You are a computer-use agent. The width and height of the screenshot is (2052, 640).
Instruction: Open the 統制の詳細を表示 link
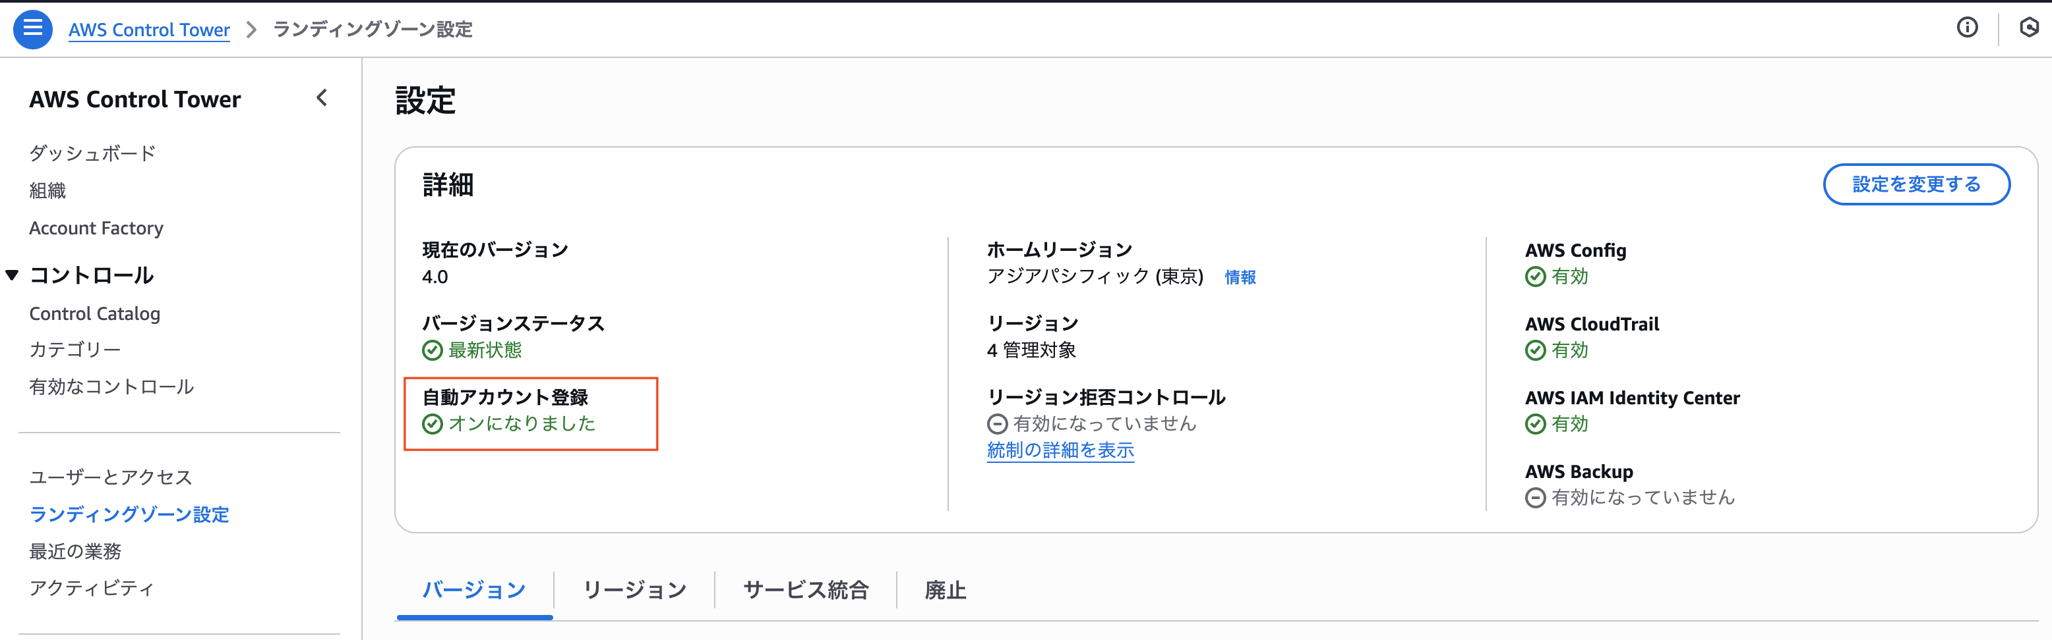[1060, 451]
